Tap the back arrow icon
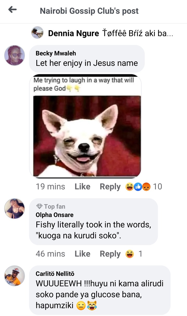Screen dimensions: 187x316 (12, 10)
